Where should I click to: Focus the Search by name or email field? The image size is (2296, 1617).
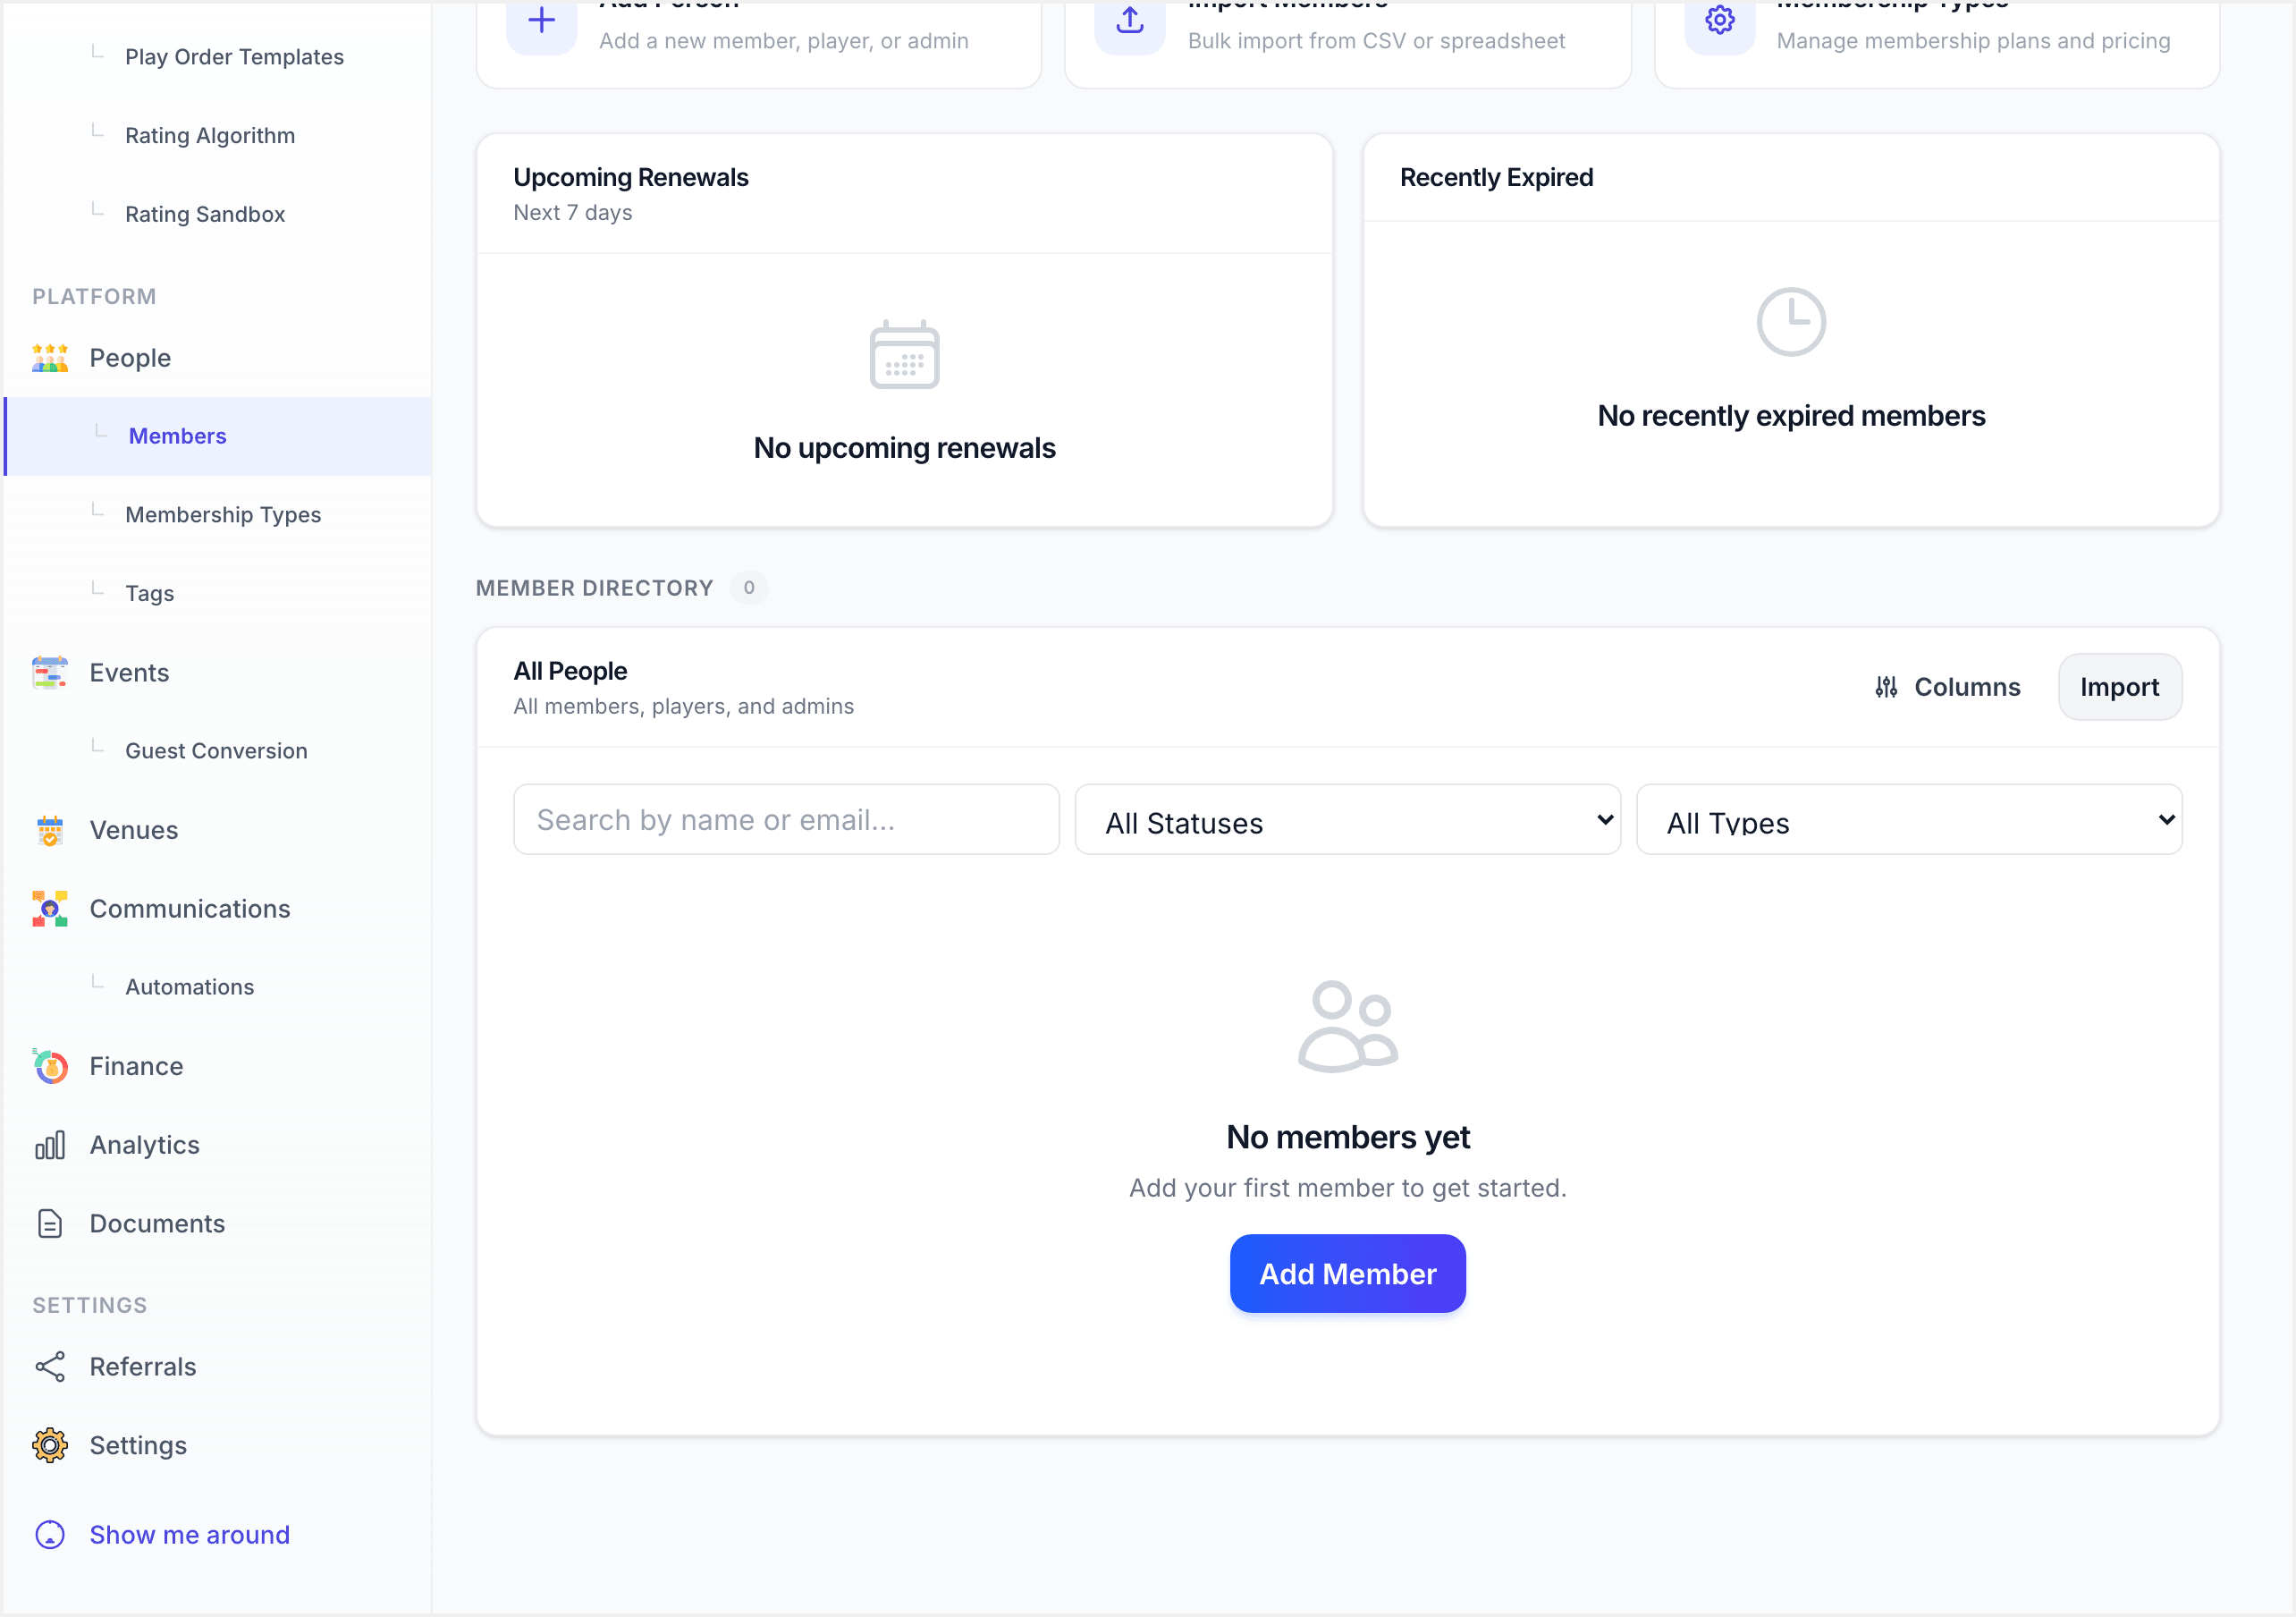[786, 819]
